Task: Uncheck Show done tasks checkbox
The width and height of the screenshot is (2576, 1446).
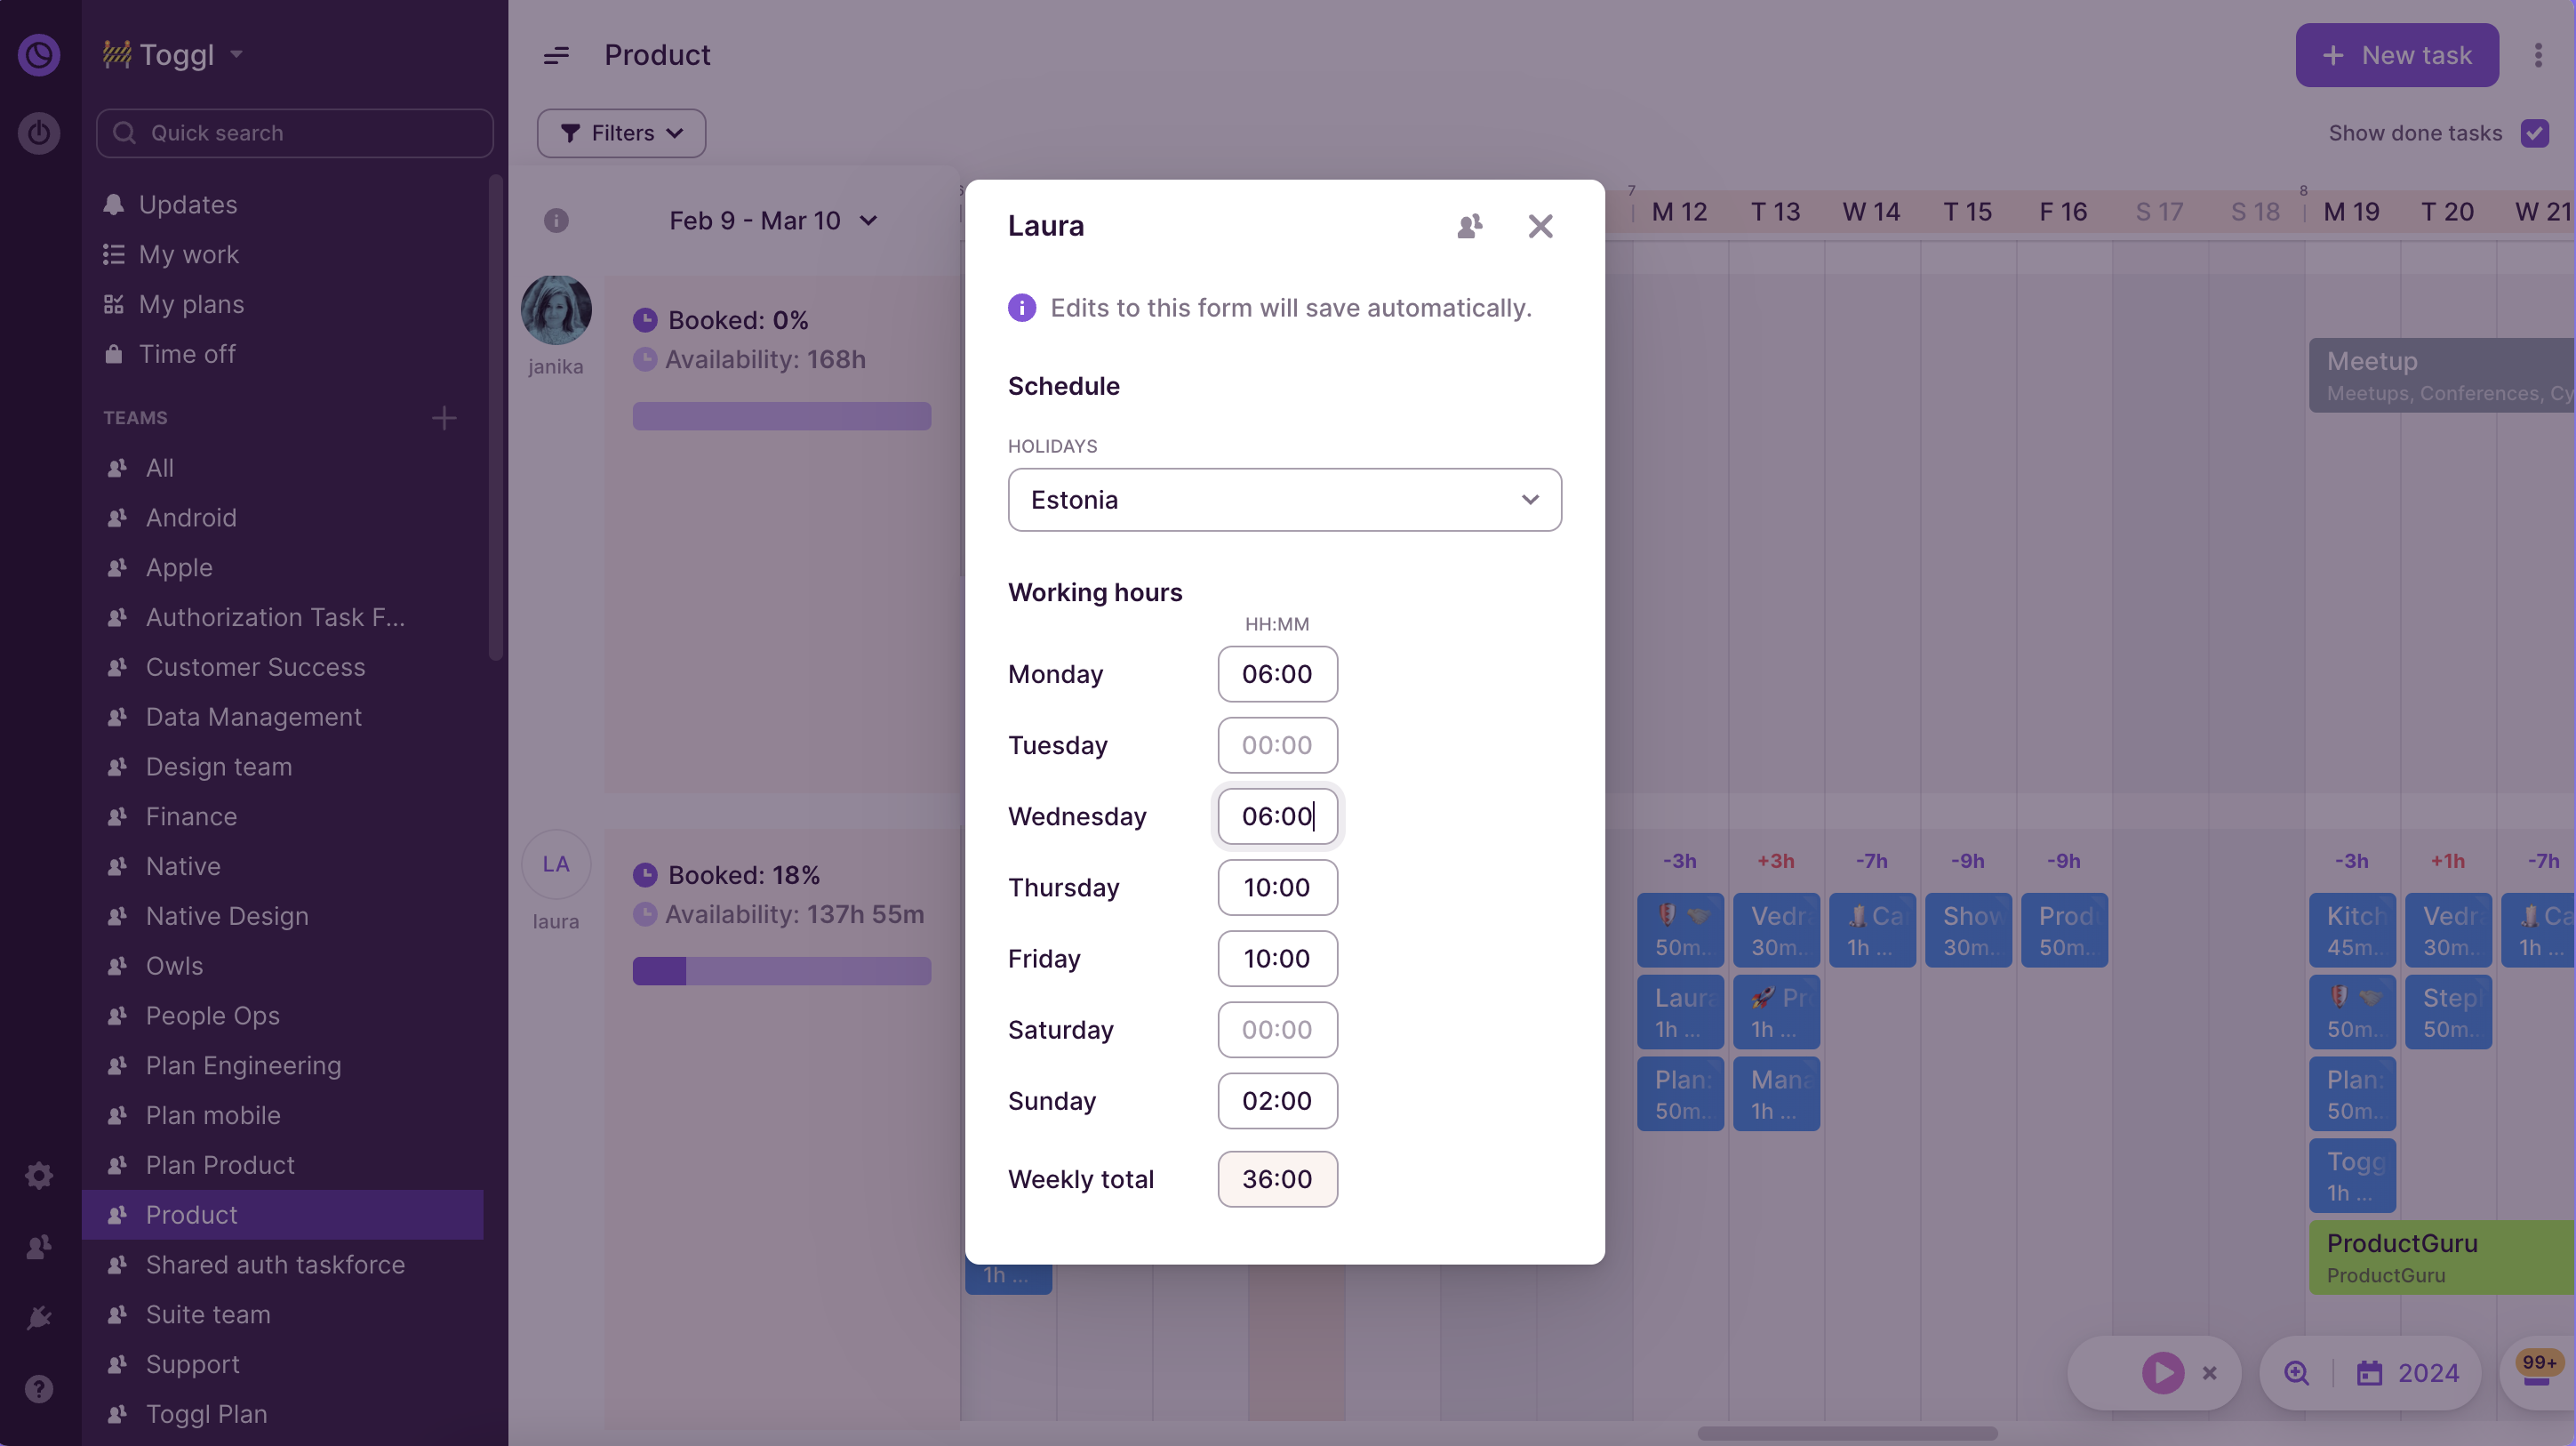Action: pos(2534,133)
